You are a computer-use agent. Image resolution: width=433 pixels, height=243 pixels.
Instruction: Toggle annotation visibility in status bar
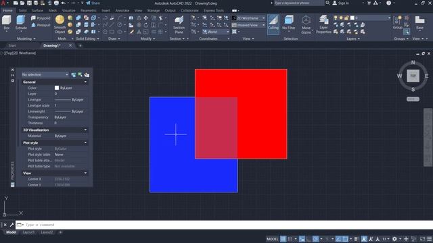pyautogui.click(x=364, y=239)
